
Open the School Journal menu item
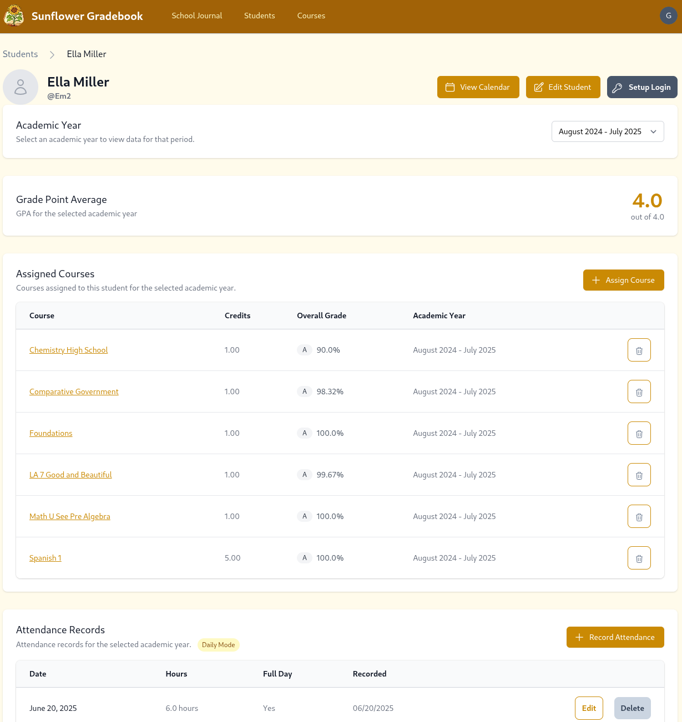pos(197,16)
